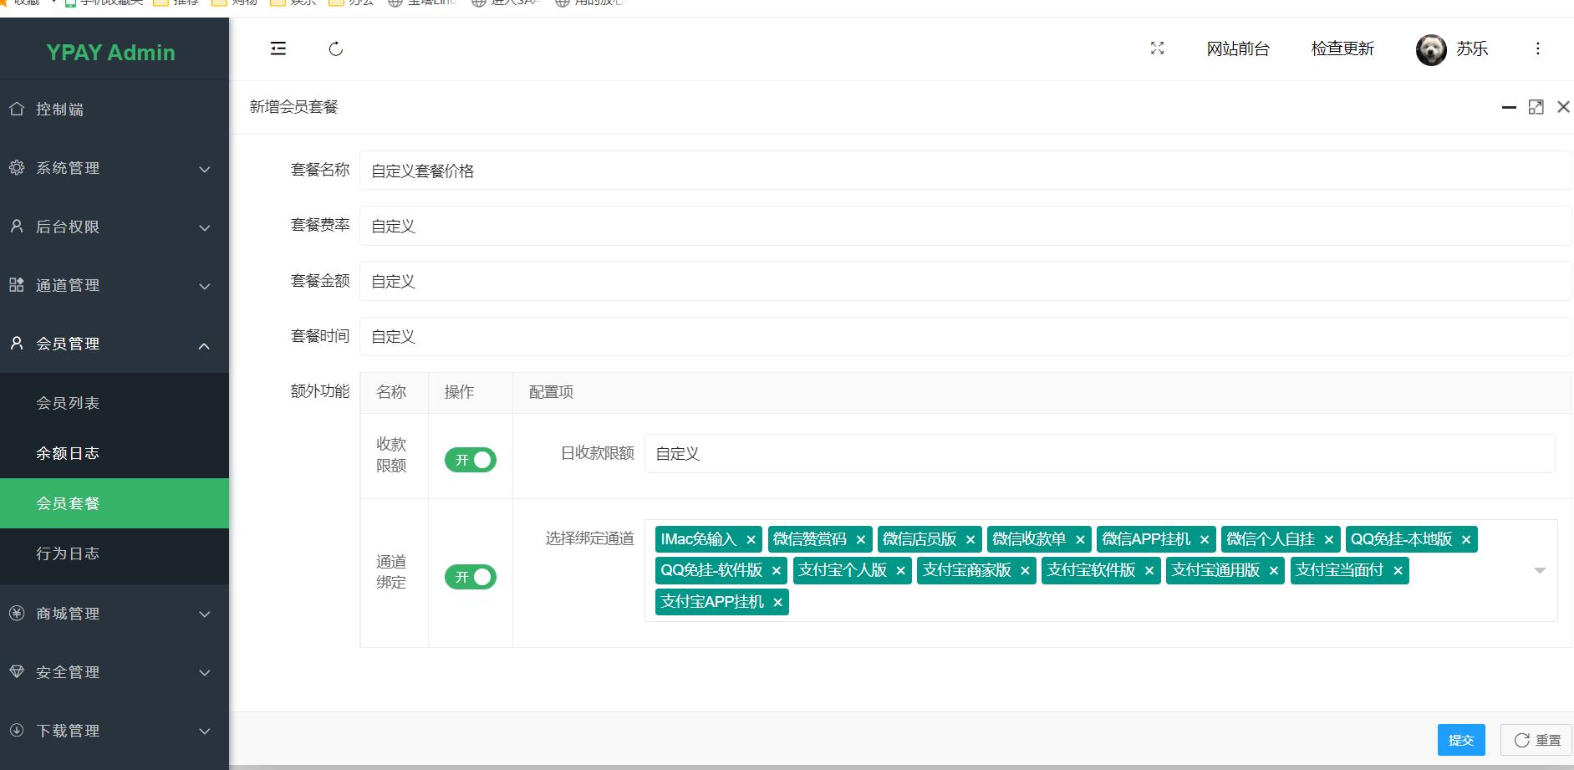Open the bound channel selection dropdown
The width and height of the screenshot is (1574, 770).
click(x=1539, y=570)
